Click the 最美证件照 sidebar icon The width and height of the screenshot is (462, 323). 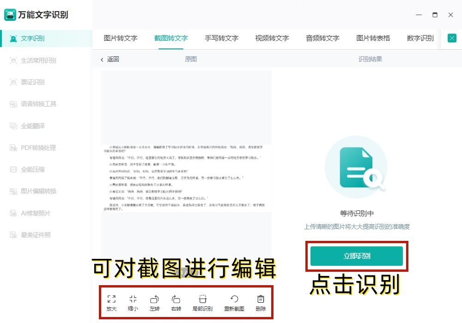click(x=13, y=235)
